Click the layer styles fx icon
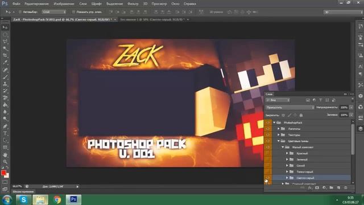Viewport: 364px width, 205px height. pos(310,188)
